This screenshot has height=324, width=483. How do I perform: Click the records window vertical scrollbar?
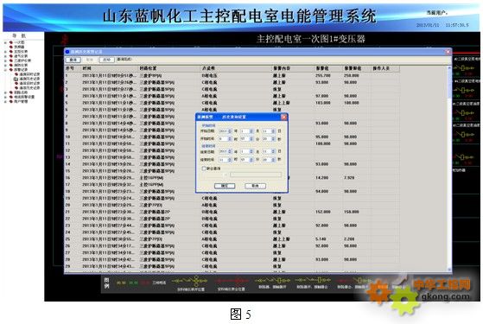pos(449,168)
